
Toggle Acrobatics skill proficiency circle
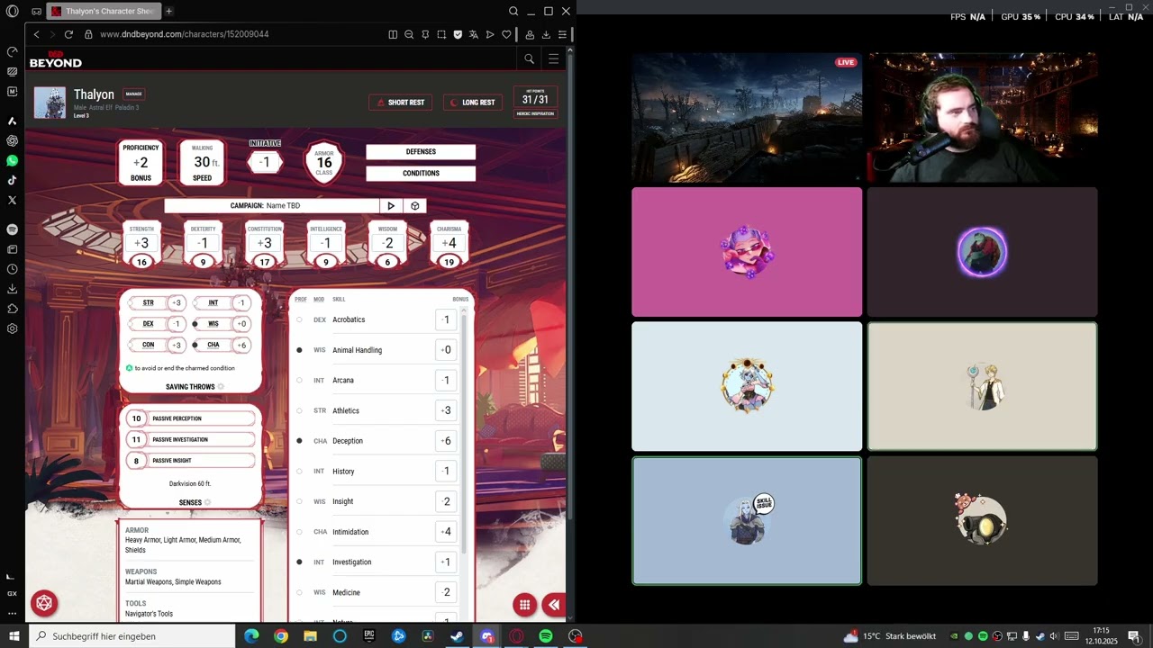300,319
